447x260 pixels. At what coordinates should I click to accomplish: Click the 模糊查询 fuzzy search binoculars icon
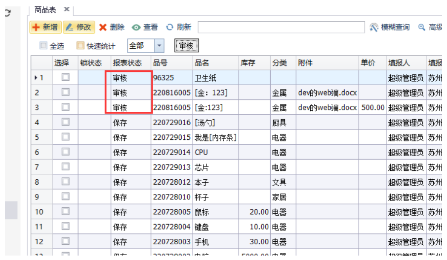tap(374, 28)
